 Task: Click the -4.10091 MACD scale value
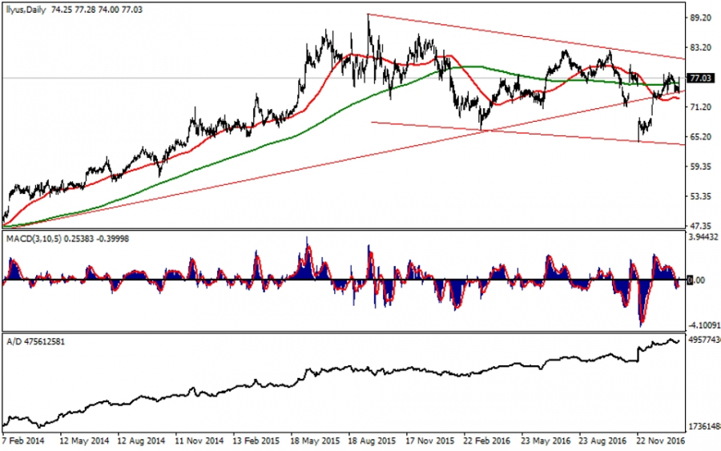tap(703, 325)
